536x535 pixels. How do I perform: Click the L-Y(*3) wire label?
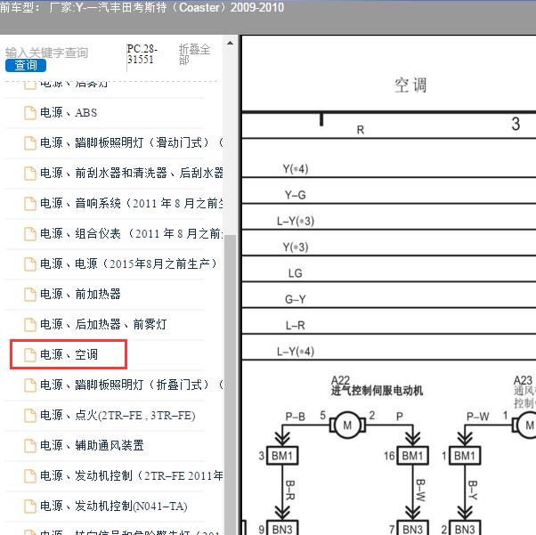(x=296, y=221)
